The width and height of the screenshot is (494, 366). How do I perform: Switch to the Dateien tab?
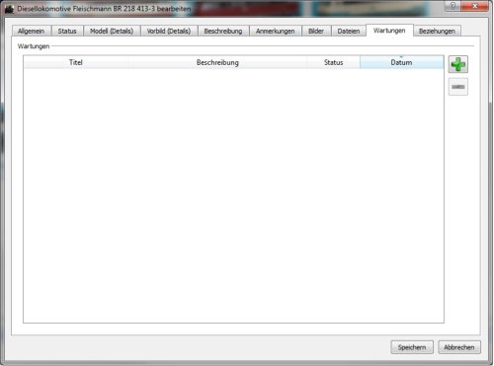(x=349, y=31)
